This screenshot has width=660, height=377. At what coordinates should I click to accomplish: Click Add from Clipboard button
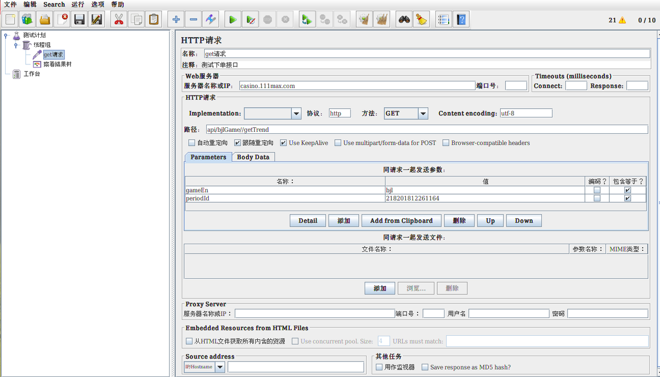point(402,220)
